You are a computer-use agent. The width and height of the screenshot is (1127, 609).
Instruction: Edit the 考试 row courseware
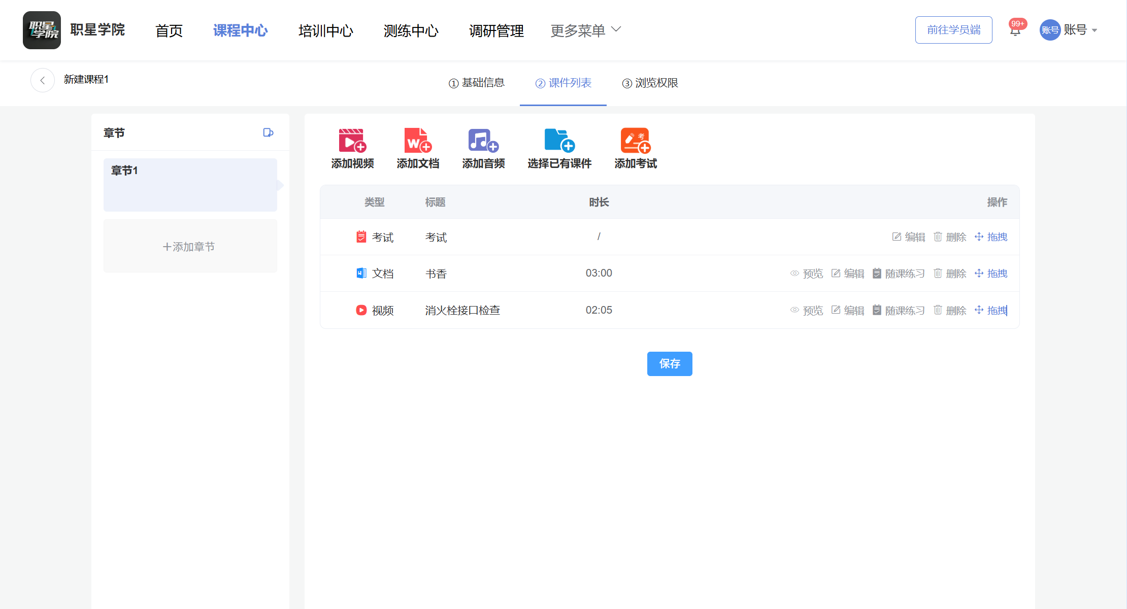[909, 237]
